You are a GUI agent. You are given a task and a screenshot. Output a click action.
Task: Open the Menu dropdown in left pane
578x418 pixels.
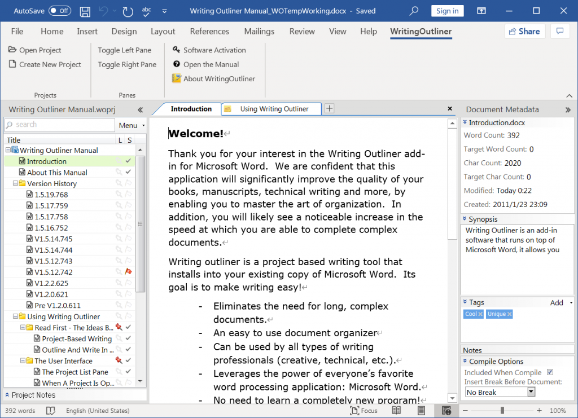[132, 125]
